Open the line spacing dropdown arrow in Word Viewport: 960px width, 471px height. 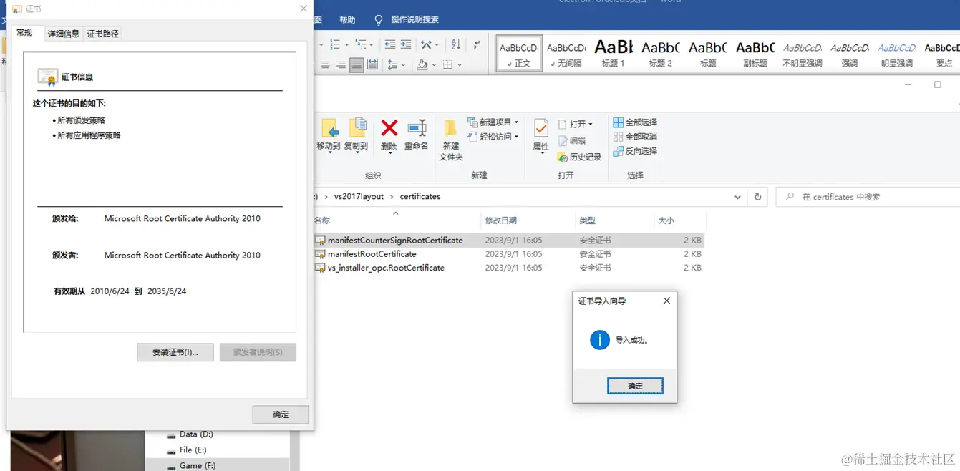(x=404, y=65)
